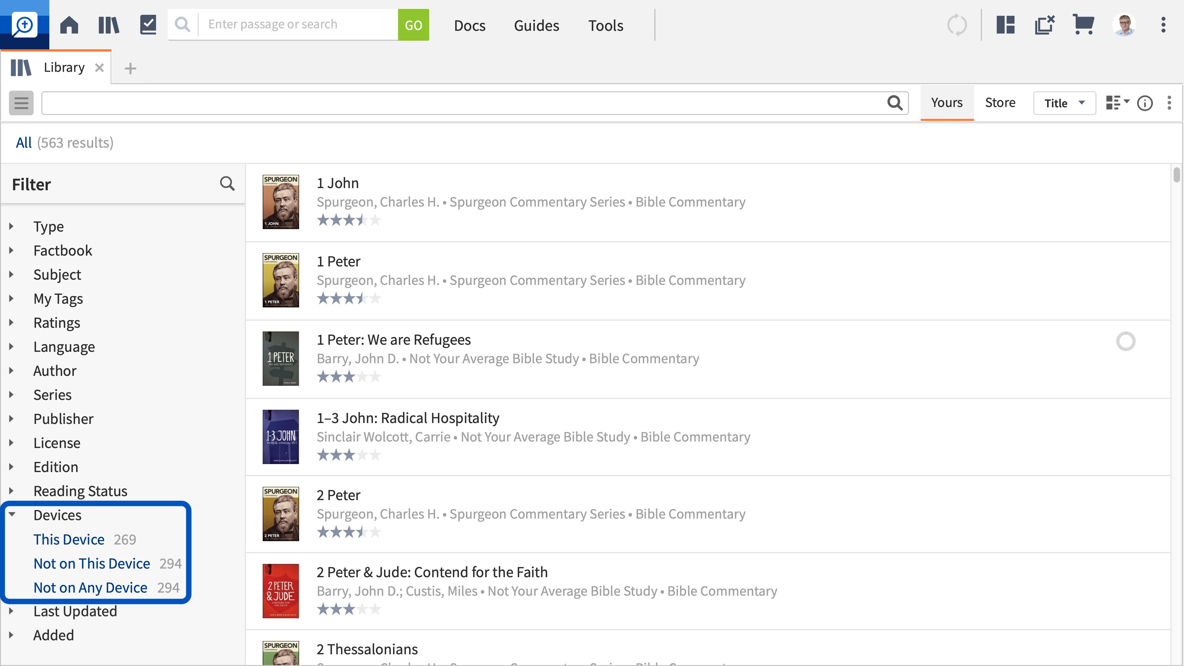Toggle the filter sidebar hamburger button
This screenshot has height=666, width=1184.
click(21, 103)
